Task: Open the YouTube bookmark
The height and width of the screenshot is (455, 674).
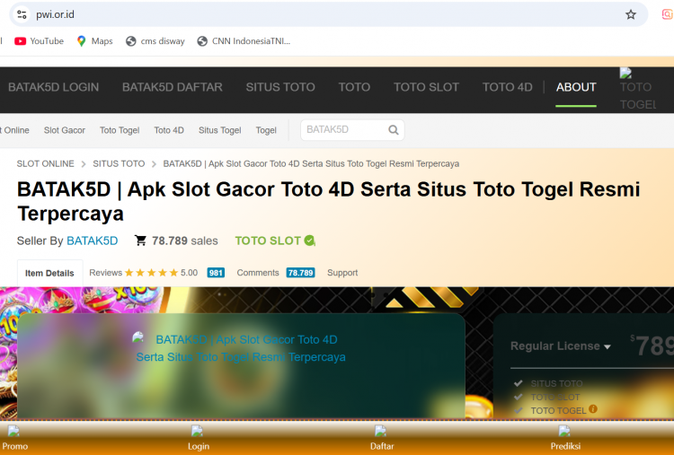Action: point(39,41)
